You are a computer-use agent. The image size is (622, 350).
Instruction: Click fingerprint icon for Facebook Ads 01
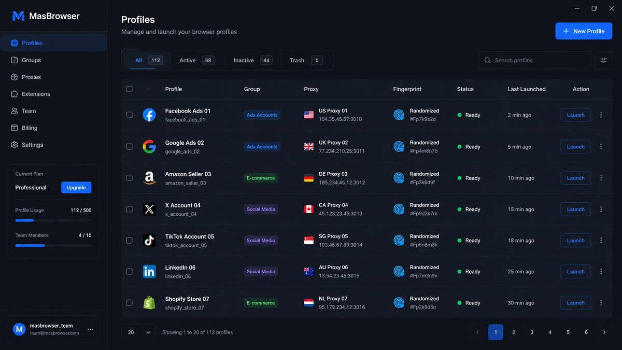(x=399, y=115)
